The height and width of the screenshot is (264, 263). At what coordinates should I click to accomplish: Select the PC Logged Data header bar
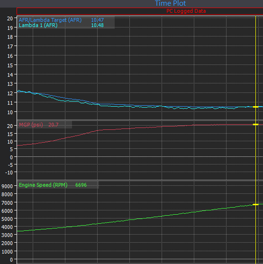coord(140,11)
